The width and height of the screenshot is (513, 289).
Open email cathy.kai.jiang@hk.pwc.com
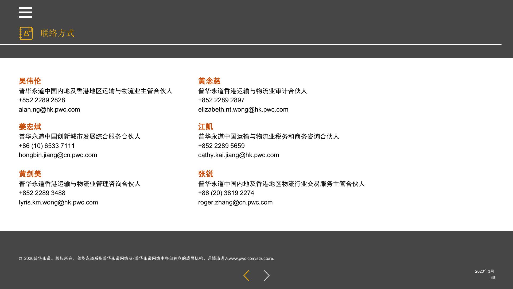tap(239, 155)
